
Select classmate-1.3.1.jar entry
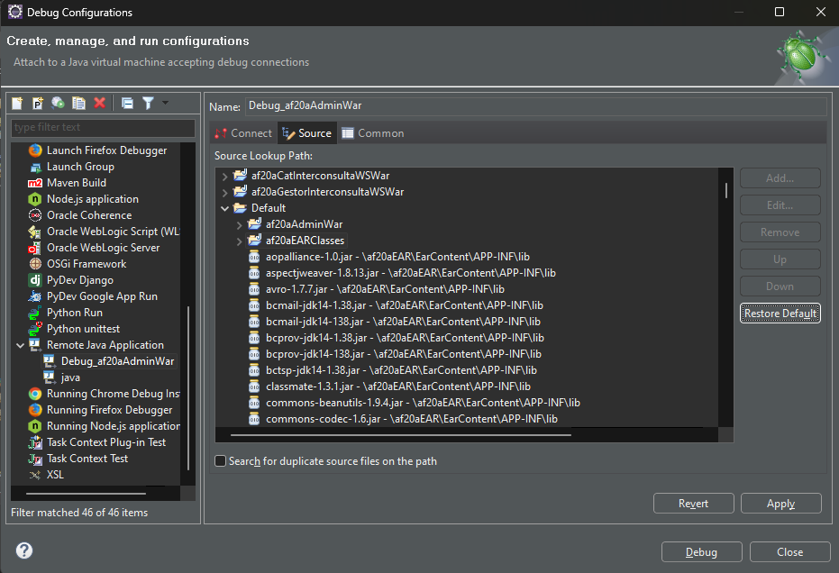point(398,387)
